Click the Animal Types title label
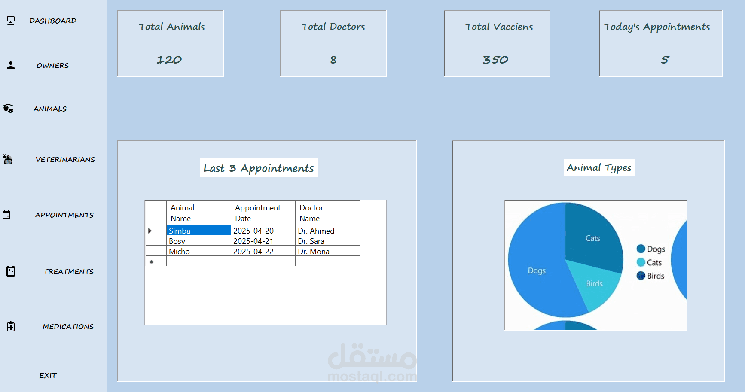Viewport: 745px width, 392px height. click(599, 167)
